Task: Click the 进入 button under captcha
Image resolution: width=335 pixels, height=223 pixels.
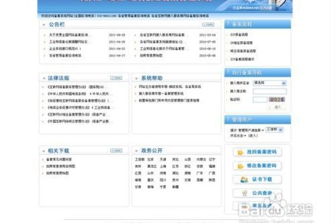Action: 277,107
